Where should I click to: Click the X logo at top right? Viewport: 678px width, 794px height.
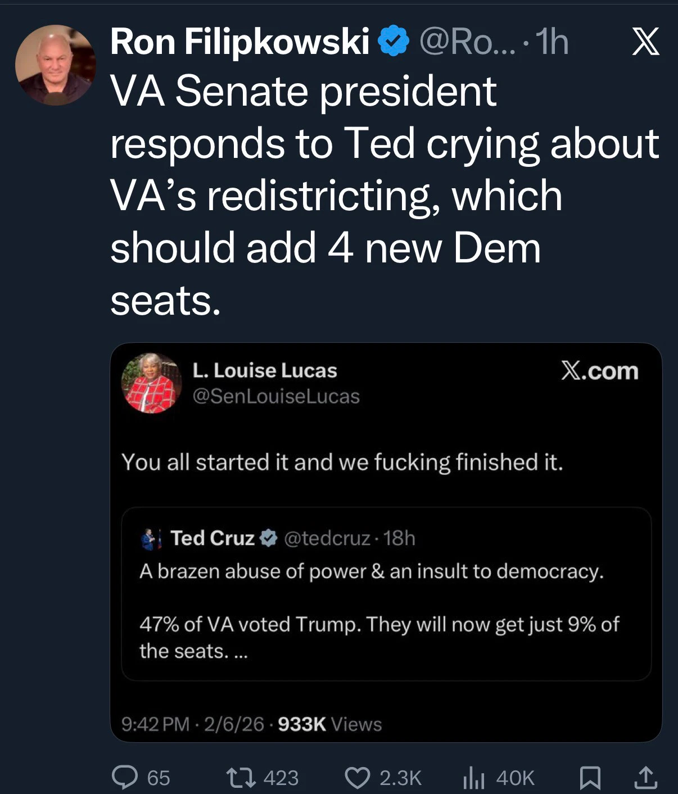click(645, 43)
